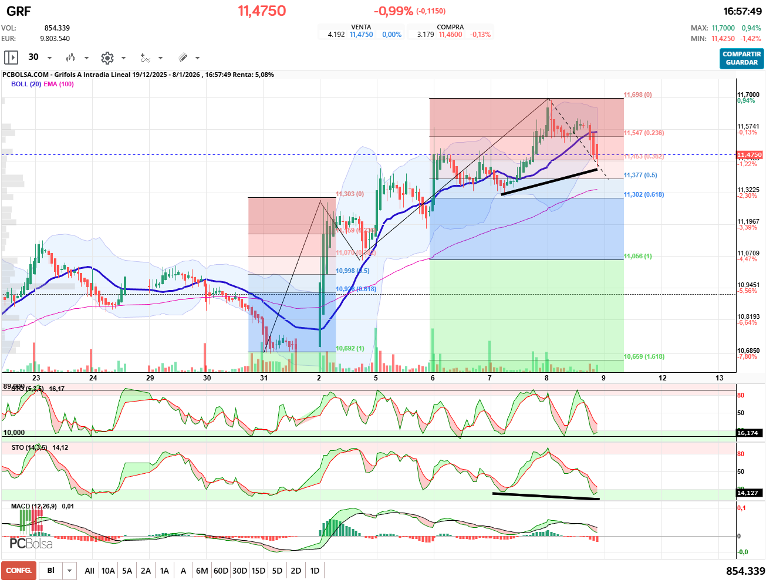773x583 pixels.
Task: Select the 1D time range
Action: 315,571
